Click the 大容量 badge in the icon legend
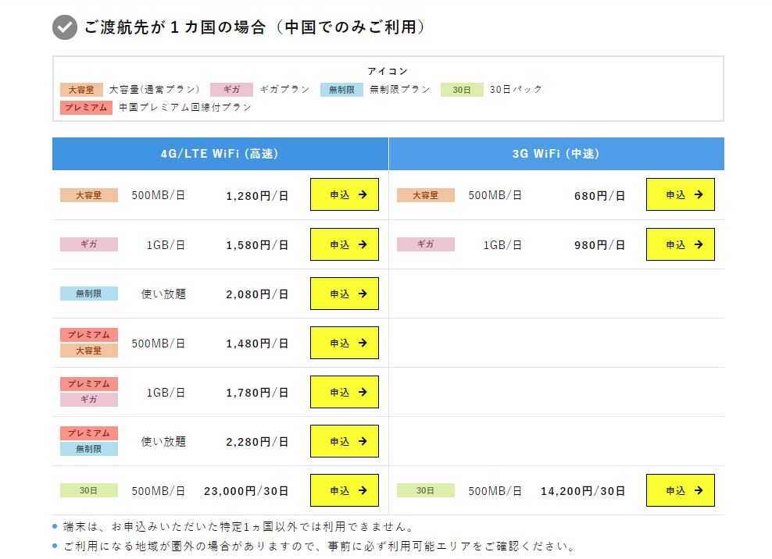772x559 pixels. click(80, 90)
